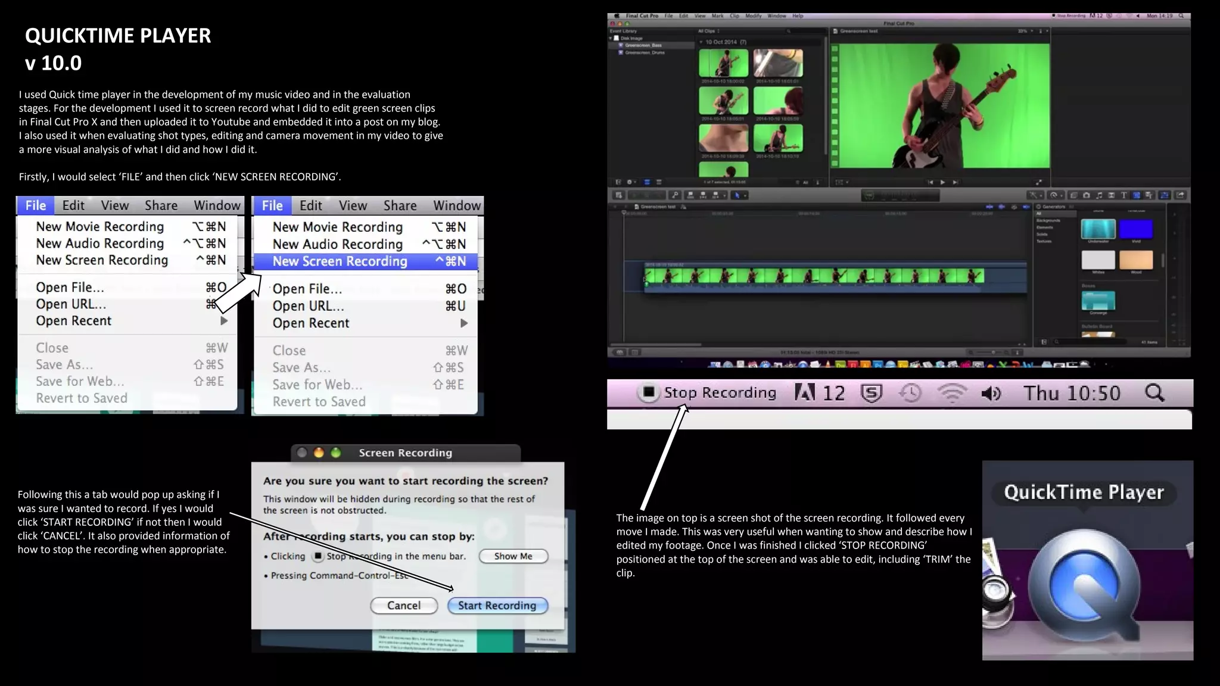1220x686 pixels.
Task: Open the Modify menu in Final Cut Pro
Action: [753, 16]
